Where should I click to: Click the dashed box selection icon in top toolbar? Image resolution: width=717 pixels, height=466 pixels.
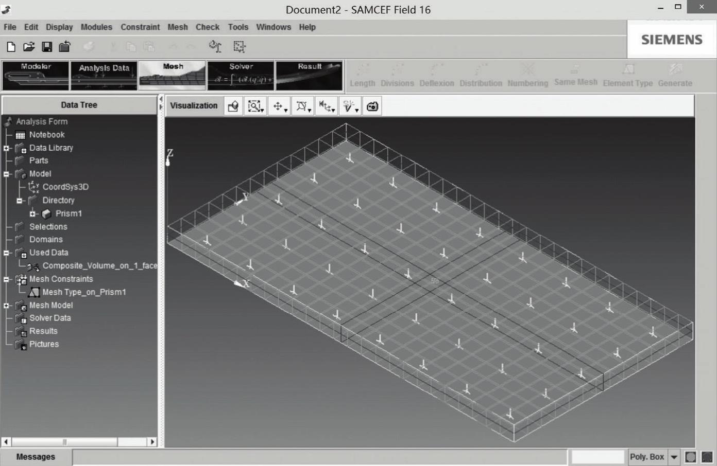click(239, 47)
